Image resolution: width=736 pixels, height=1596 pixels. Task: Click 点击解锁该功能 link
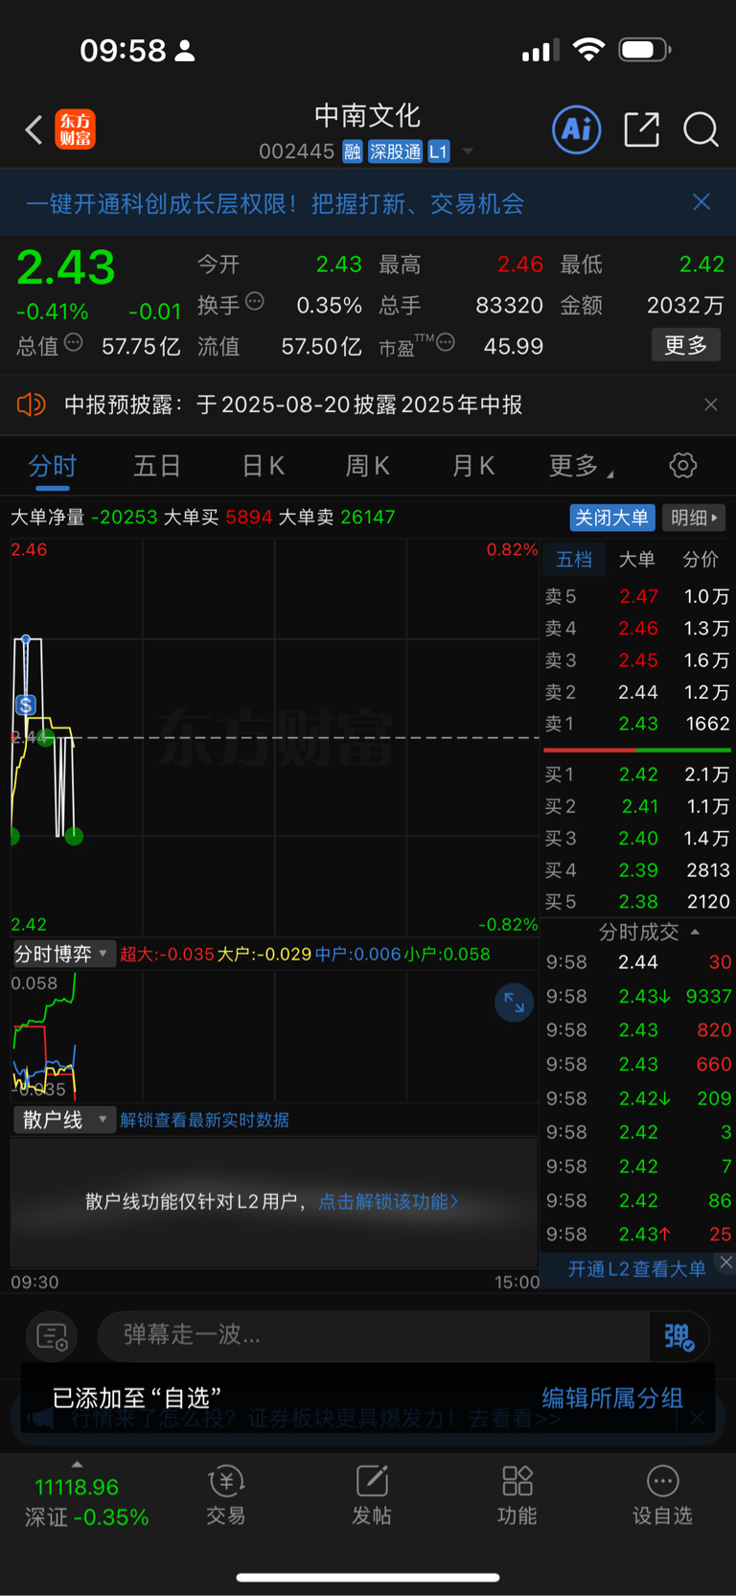tap(388, 1201)
